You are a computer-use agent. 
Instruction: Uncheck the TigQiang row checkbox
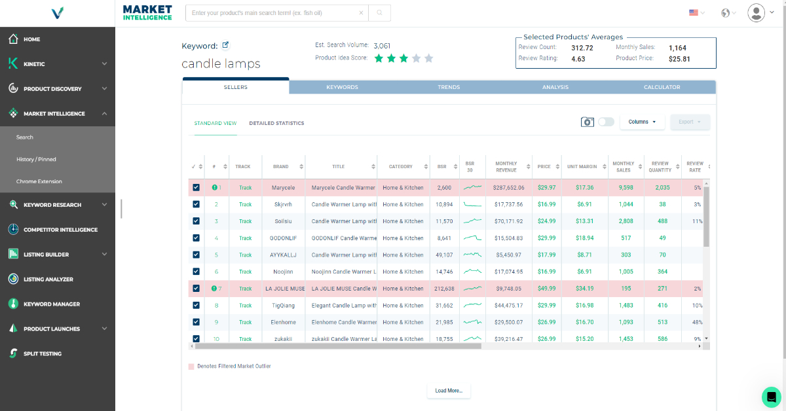[x=196, y=305]
